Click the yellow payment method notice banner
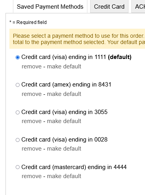 (x=77, y=39)
